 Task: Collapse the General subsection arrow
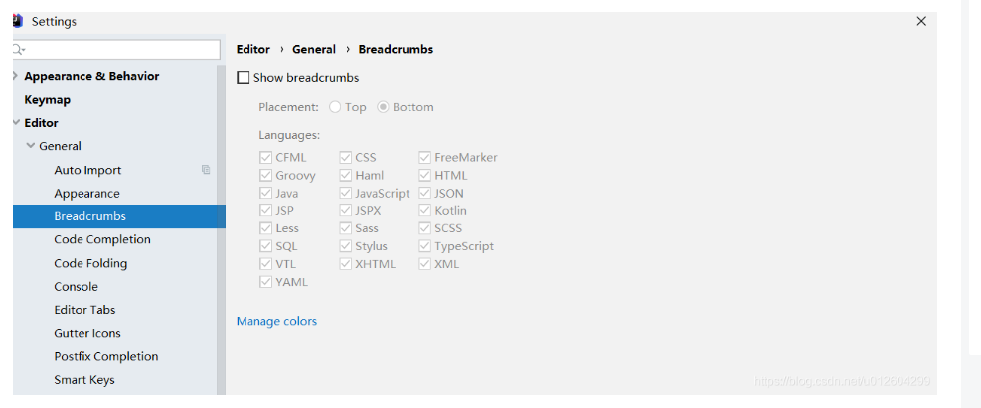pos(30,146)
